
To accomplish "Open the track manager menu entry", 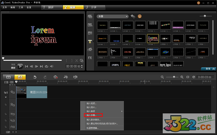I will (93, 128).
